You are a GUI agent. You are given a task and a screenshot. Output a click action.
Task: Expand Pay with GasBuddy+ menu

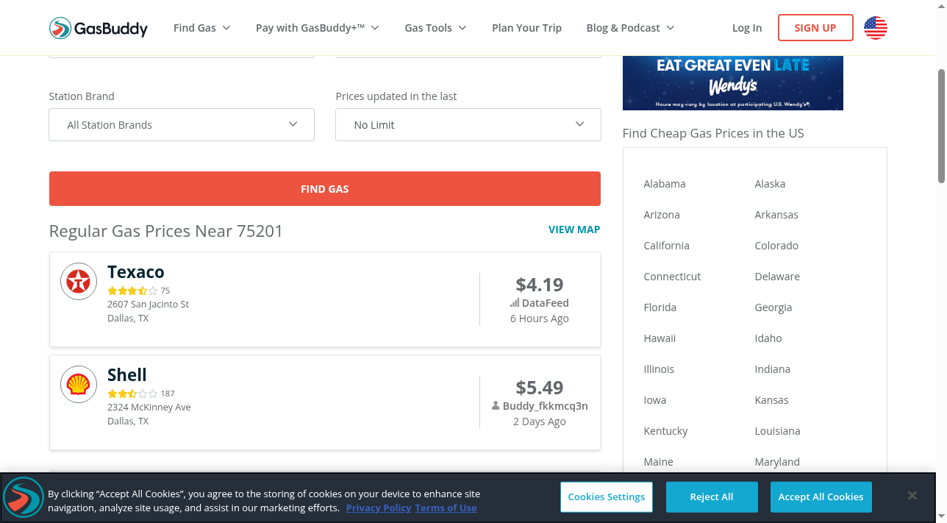pos(318,28)
